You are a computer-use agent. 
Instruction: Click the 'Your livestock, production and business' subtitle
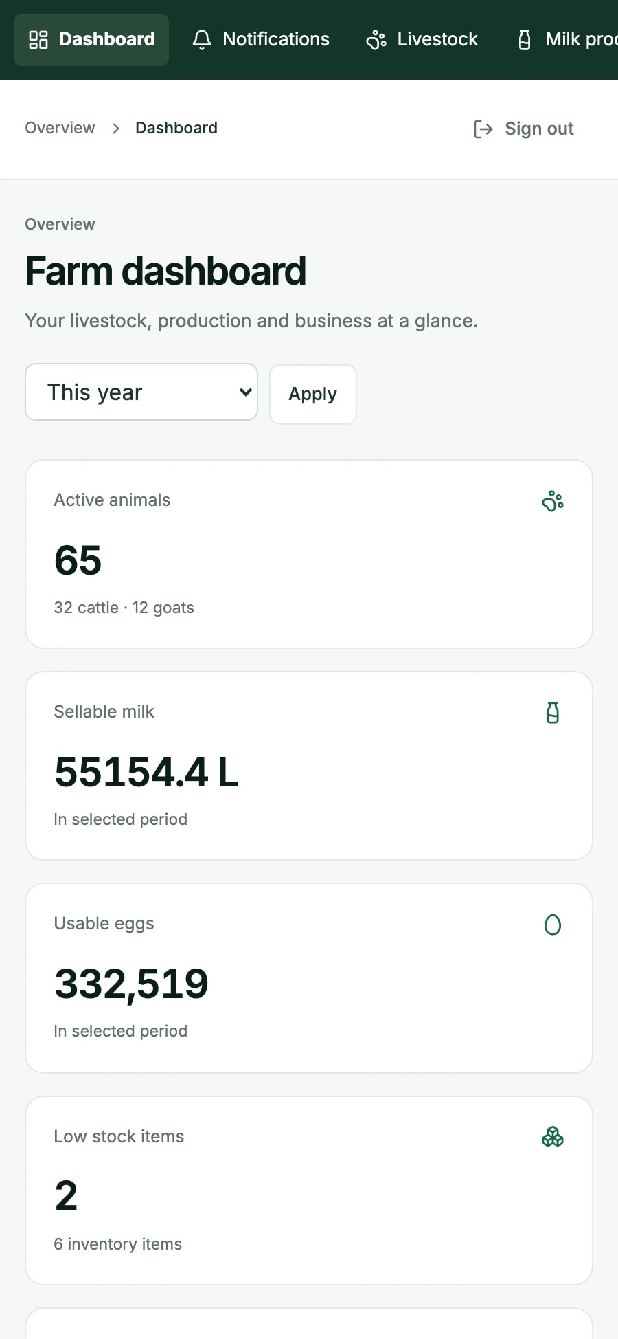pos(251,321)
